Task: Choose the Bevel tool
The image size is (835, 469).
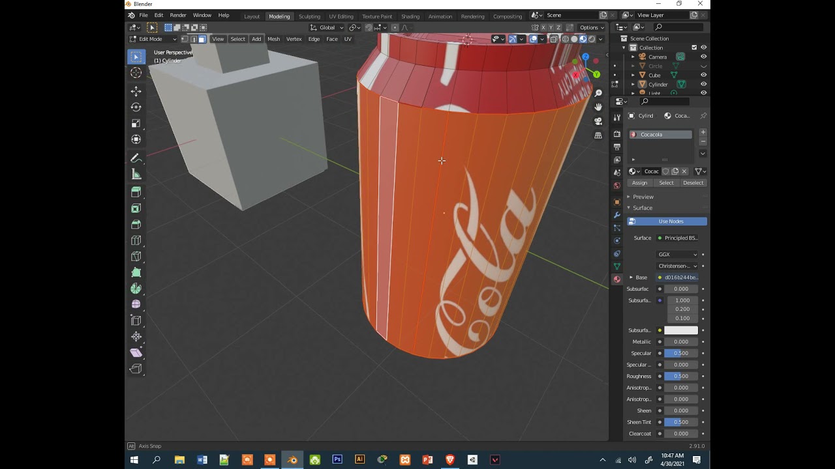Action: pyautogui.click(x=136, y=224)
